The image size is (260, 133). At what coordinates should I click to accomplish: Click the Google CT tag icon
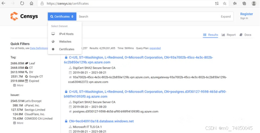click(x=27, y=76)
